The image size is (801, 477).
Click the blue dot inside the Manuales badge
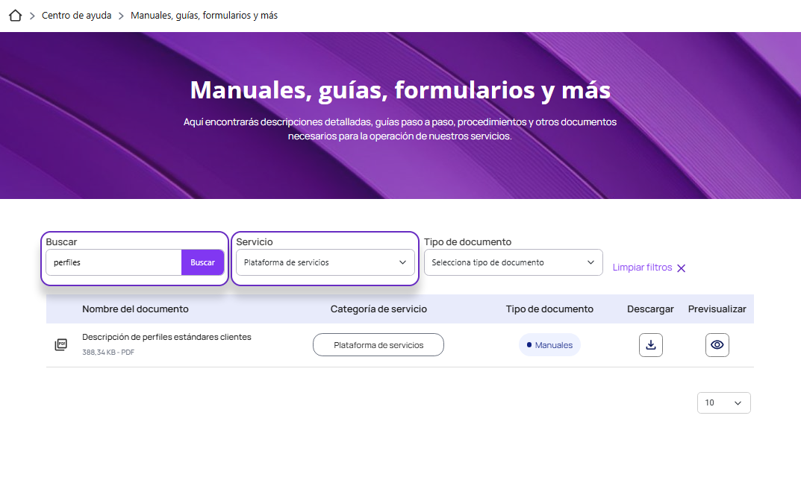pos(531,344)
